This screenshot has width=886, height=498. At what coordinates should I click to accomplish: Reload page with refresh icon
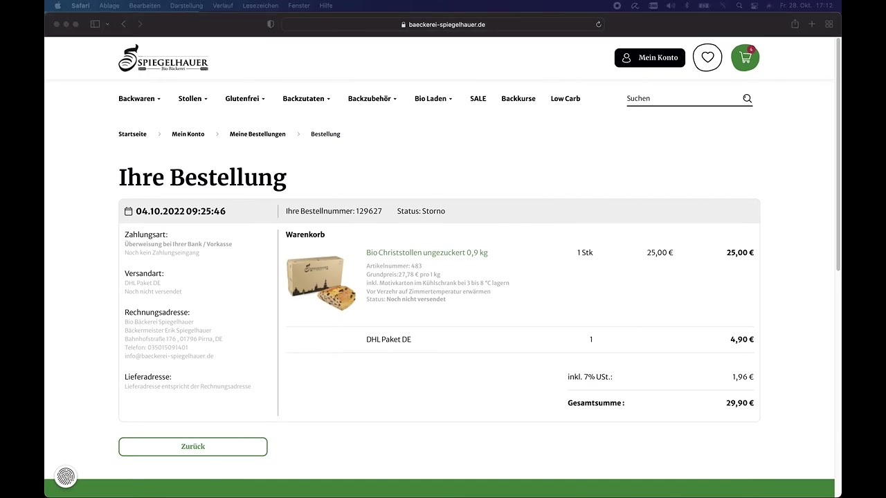click(599, 24)
